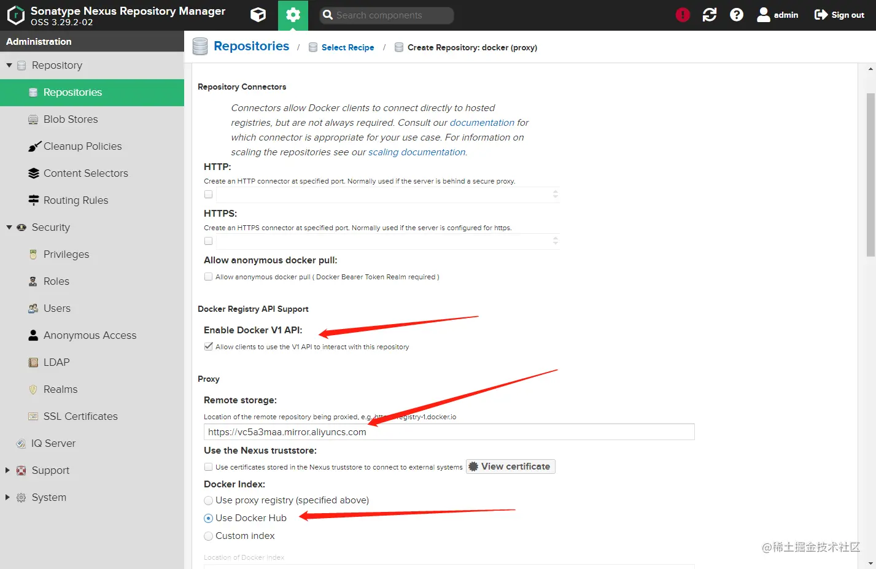Click the Refresh icon in the header
Screen dimensions: 876x569
tap(710, 15)
